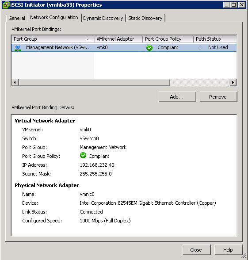Click the Compliant text in the bindings row
248x260 pixels.
168,48
